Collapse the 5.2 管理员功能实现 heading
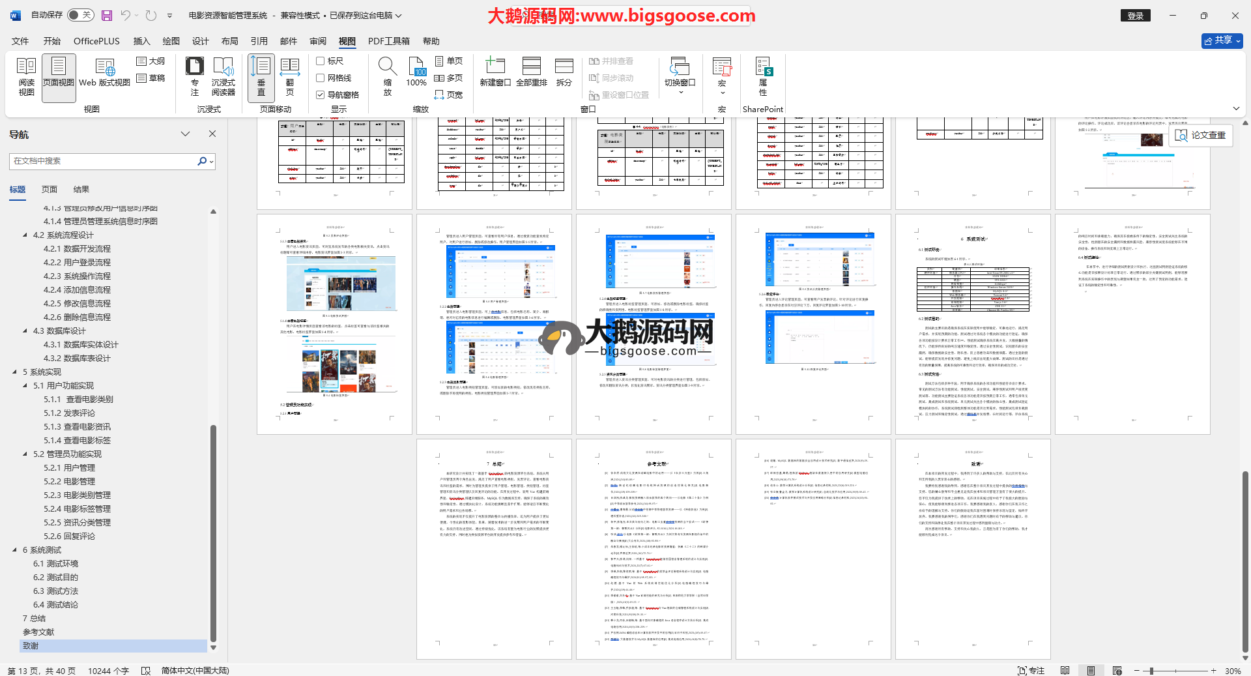 coord(25,454)
